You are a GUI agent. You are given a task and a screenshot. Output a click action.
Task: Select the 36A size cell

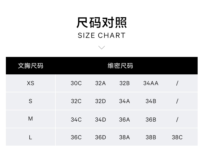[125, 119]
